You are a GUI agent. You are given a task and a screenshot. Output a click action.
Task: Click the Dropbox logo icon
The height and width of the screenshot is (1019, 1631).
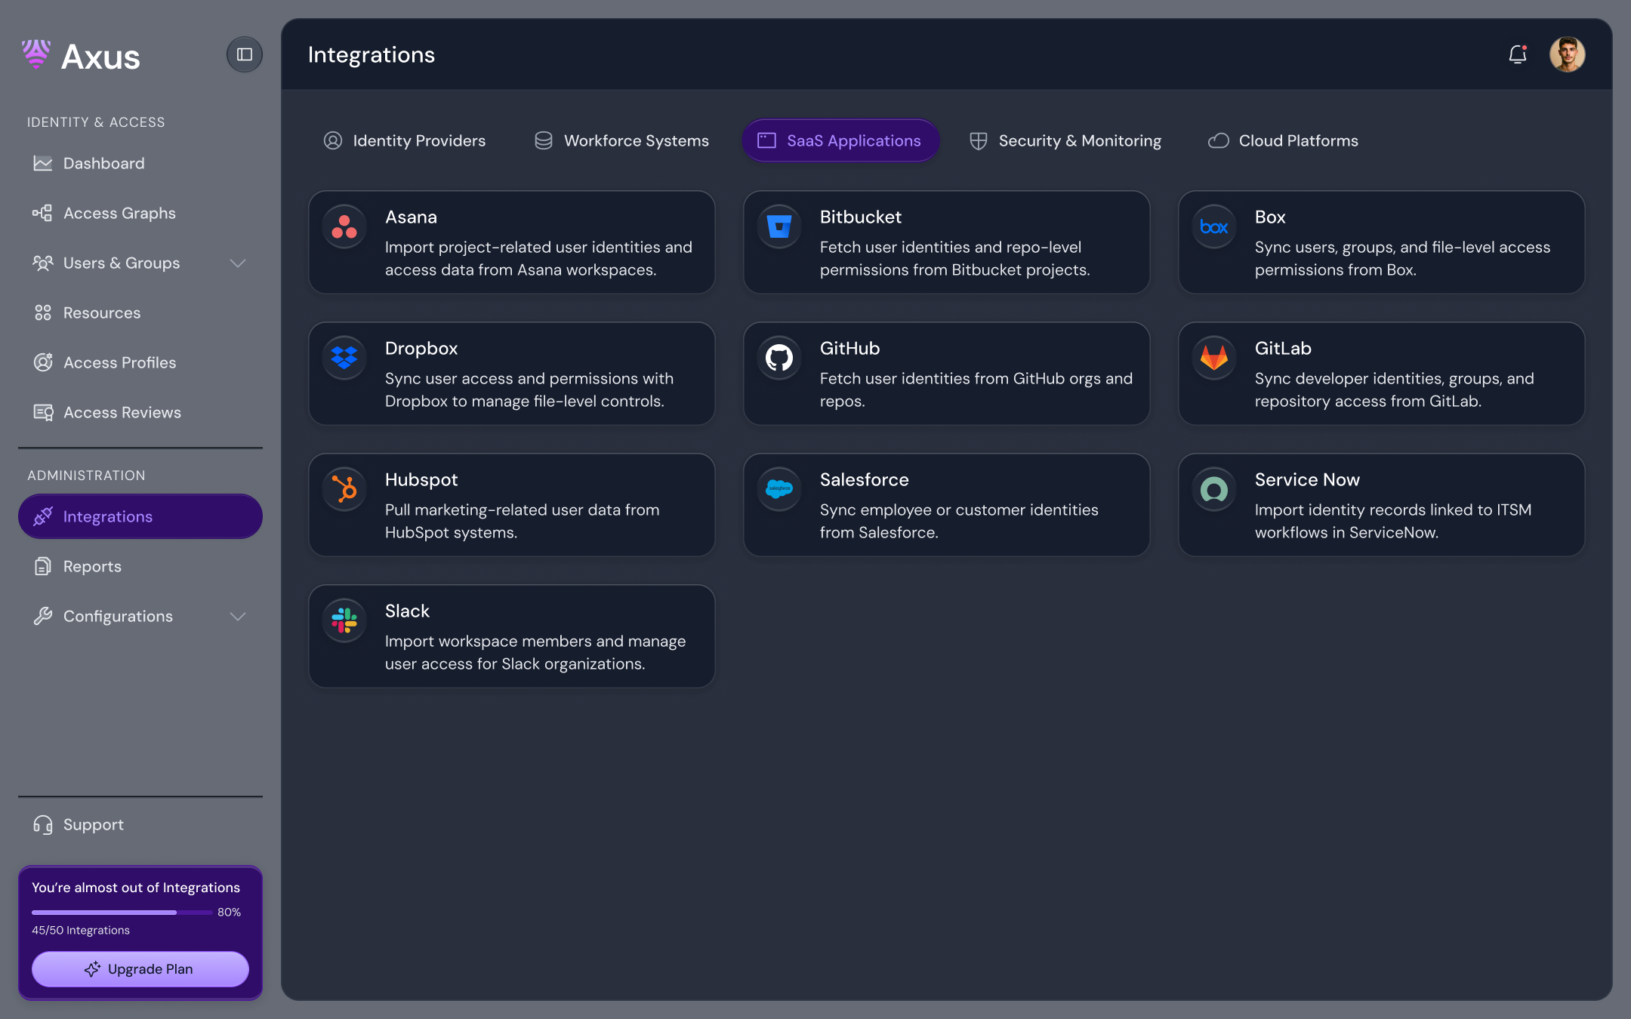point(344,358)
